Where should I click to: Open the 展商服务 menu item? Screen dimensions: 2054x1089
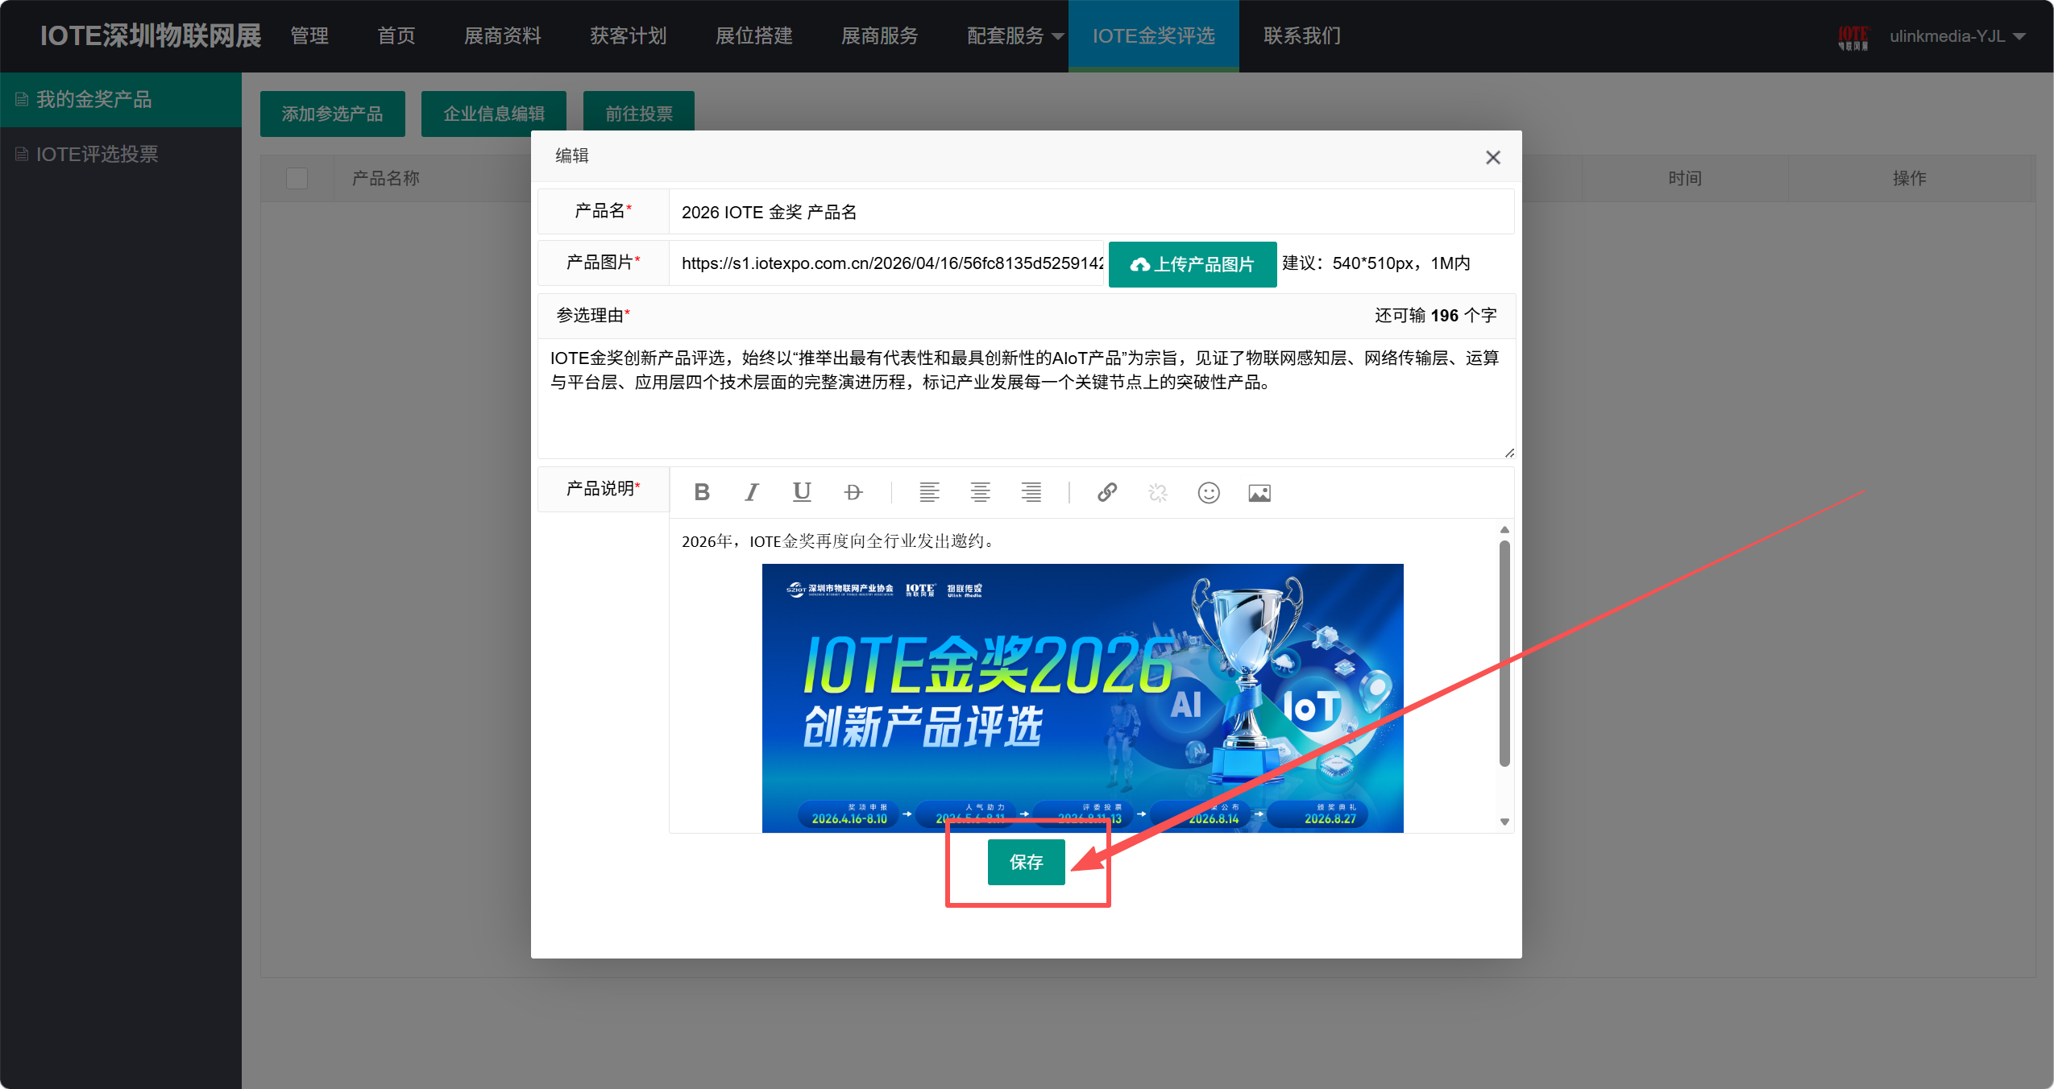point(878,35)
